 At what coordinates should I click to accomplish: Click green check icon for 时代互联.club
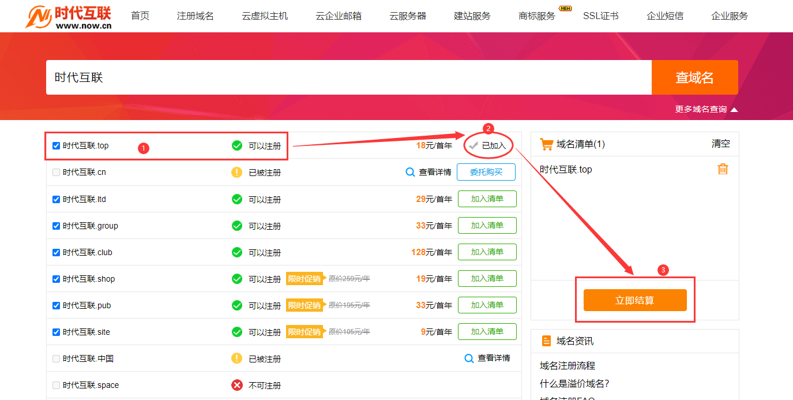236,252
